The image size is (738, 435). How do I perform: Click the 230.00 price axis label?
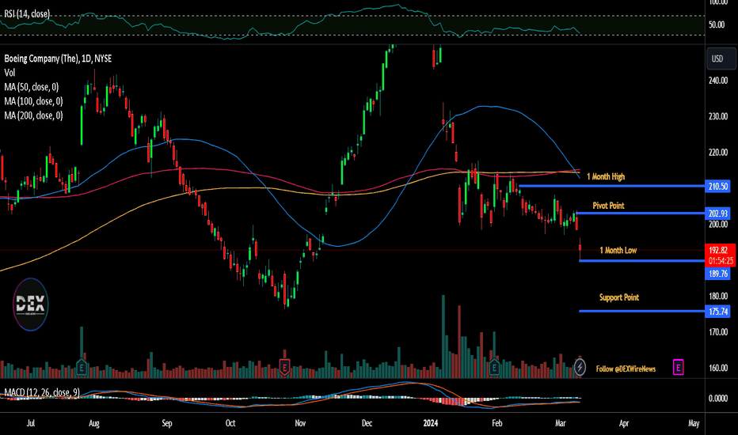tap(718, 116)
